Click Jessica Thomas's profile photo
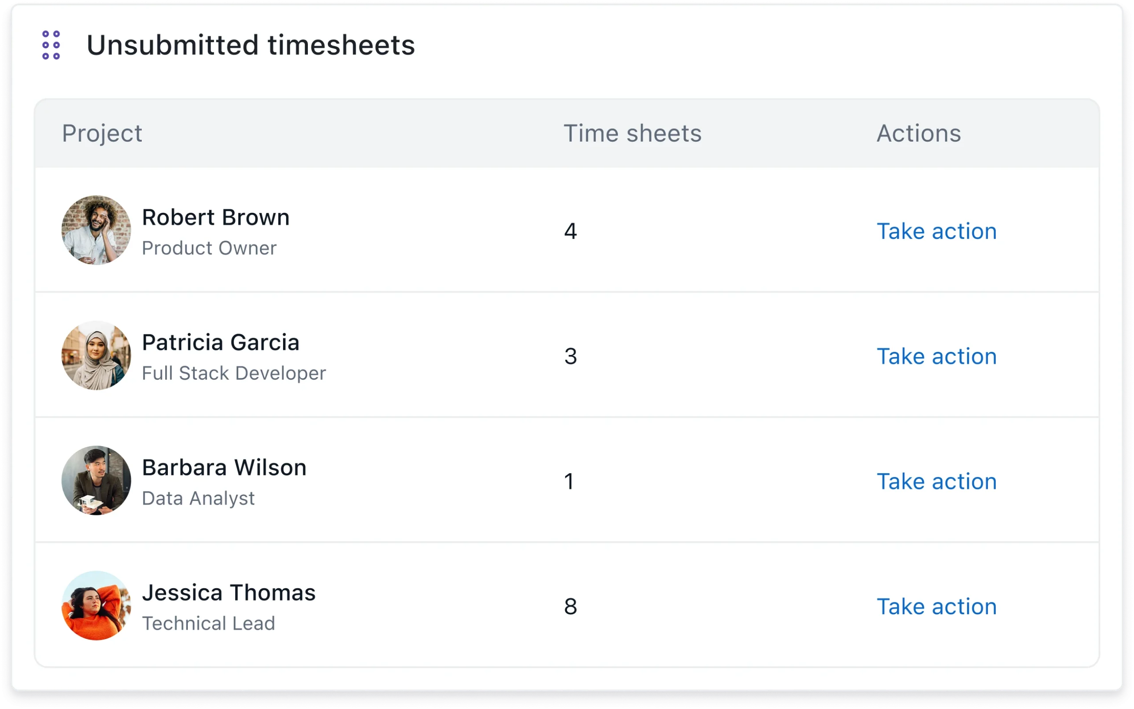1134x709 pixels. (x=96, y=605)
